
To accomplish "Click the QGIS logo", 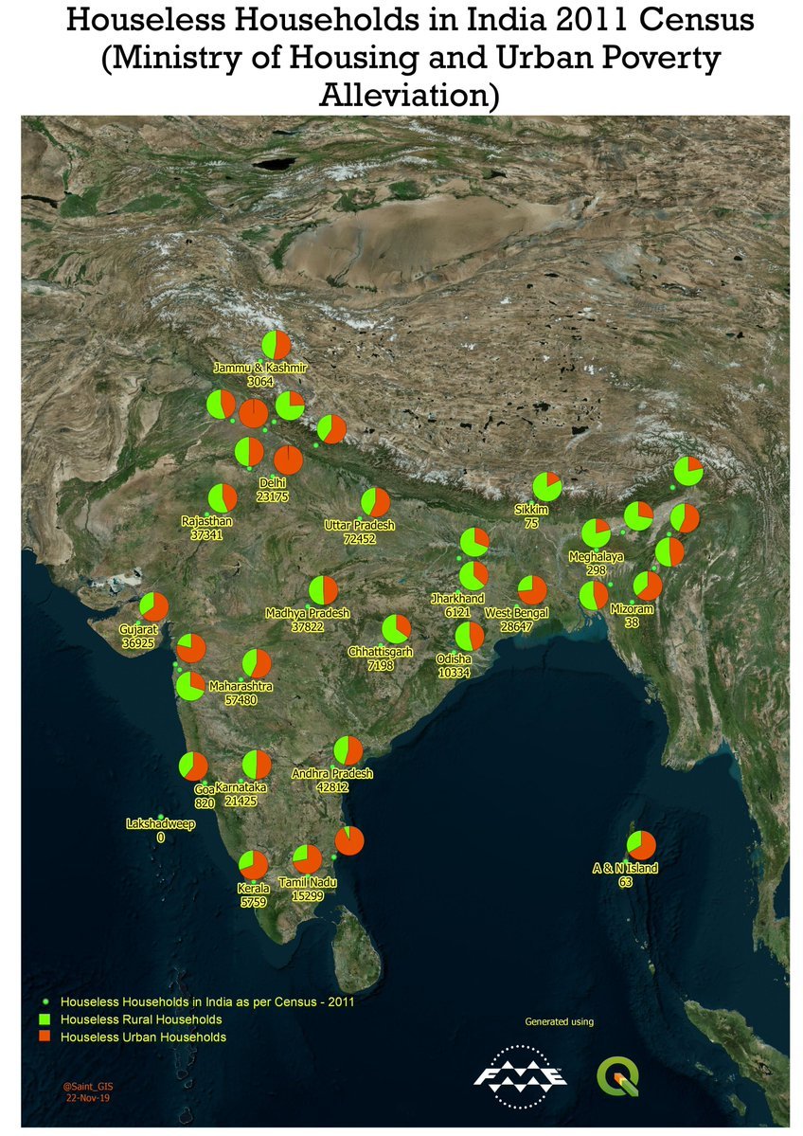I will coord(617,1076).
